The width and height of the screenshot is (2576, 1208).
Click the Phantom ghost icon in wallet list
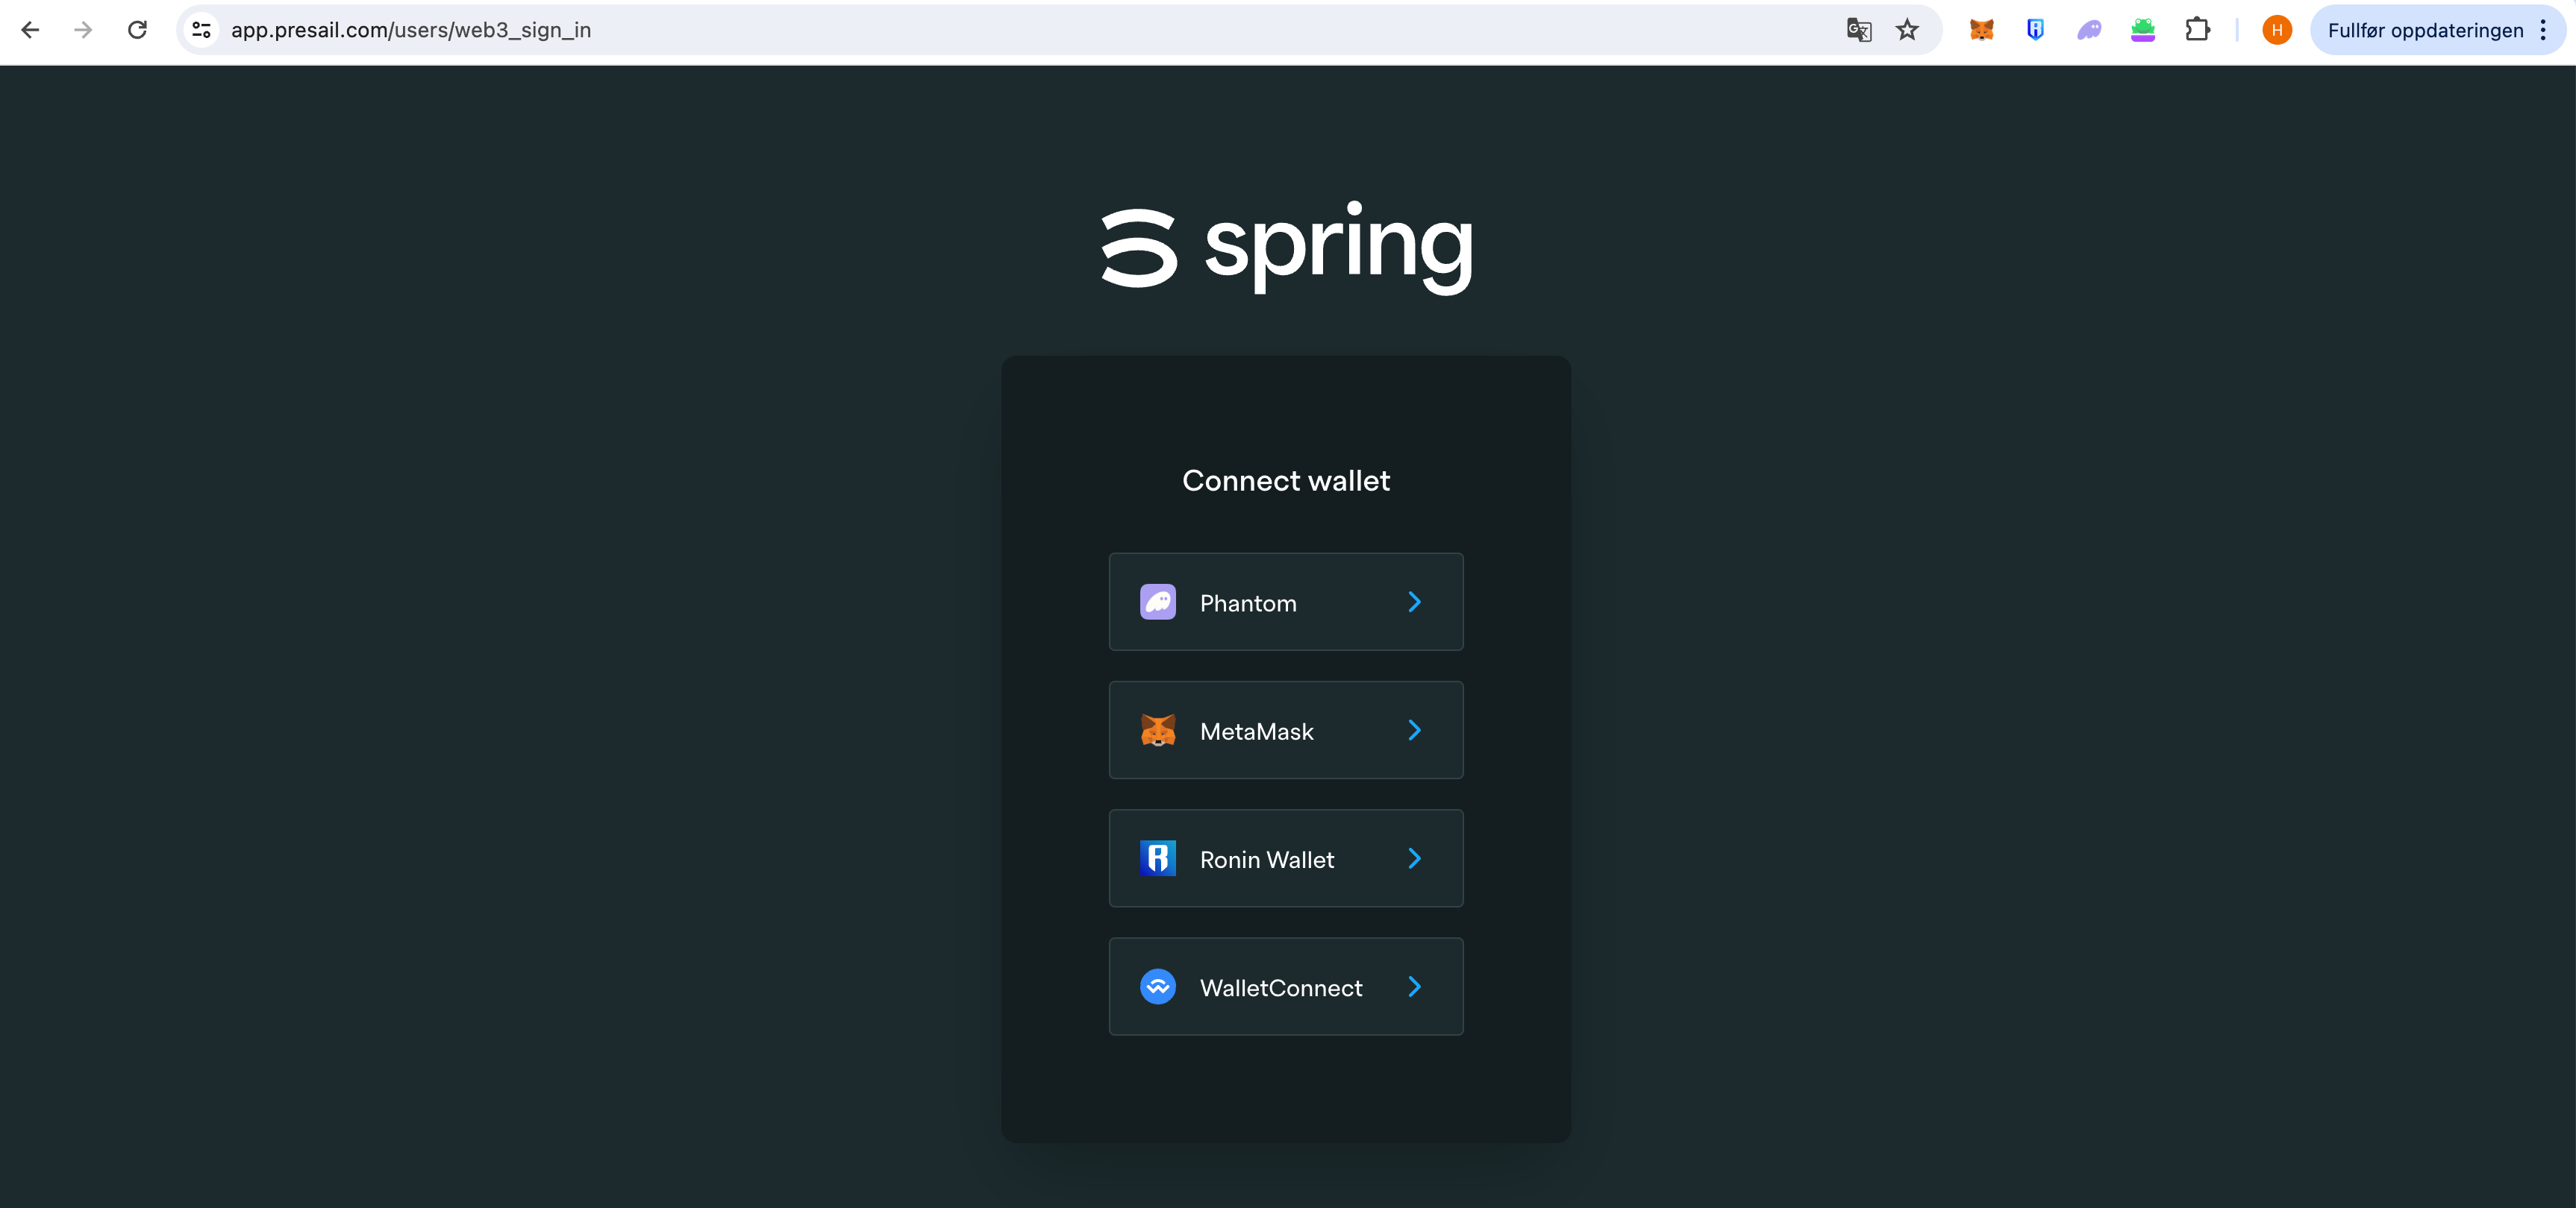click(1158, 602)
